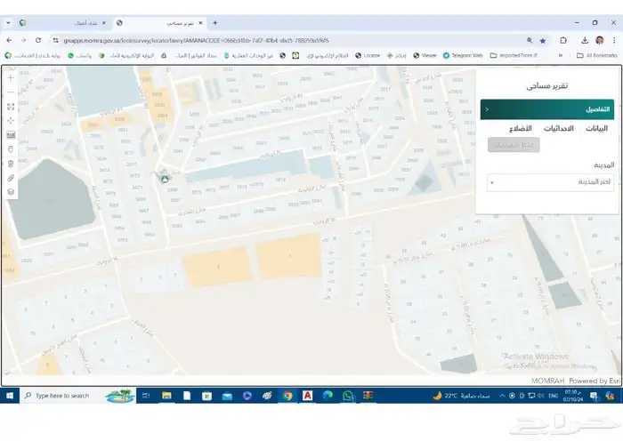The height and width of the screenshot is (441, 623).
Task: Open a new browser tab
Action: pyautogui.click(x=215, y=23)
